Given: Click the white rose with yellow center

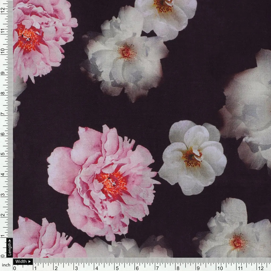Looking at the screenshot, I should 193,158.
